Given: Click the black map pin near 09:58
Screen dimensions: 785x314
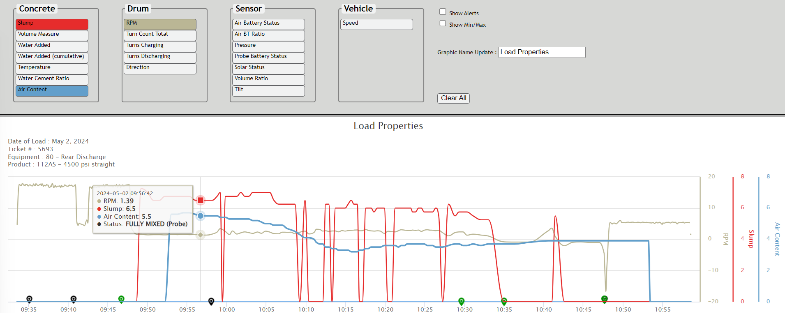Looking at the screenshot, I should click(211, 301).
